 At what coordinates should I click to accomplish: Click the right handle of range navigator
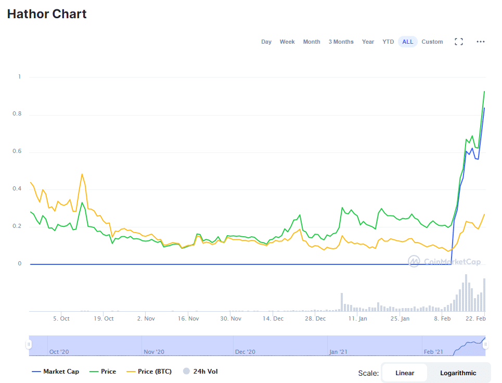click(485, 343)
